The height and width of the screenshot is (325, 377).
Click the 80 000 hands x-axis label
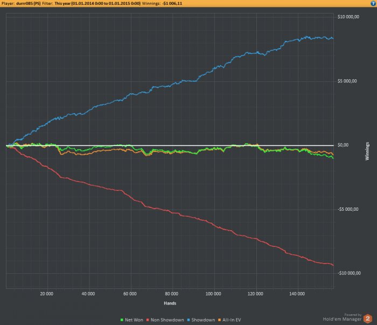(x=171, y=294)
